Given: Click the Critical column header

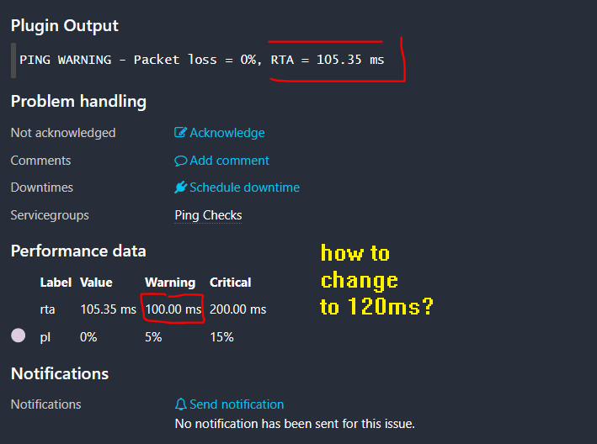Looking at the screenshot, I should (230, 283).
